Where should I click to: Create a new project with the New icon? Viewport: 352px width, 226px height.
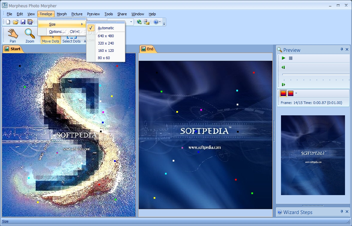coord(8,22)
